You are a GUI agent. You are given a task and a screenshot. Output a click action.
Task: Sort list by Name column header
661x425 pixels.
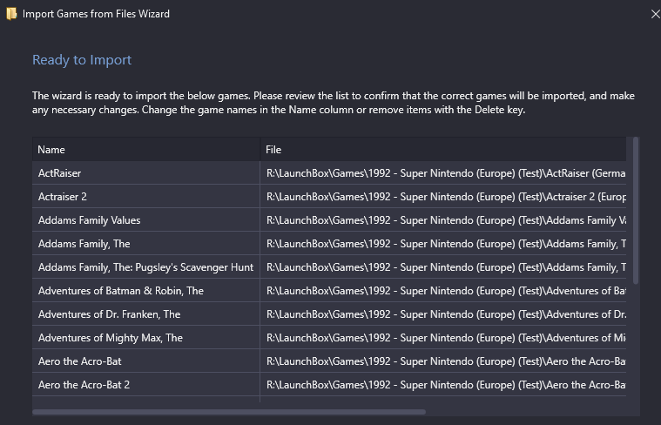point(146,149)
